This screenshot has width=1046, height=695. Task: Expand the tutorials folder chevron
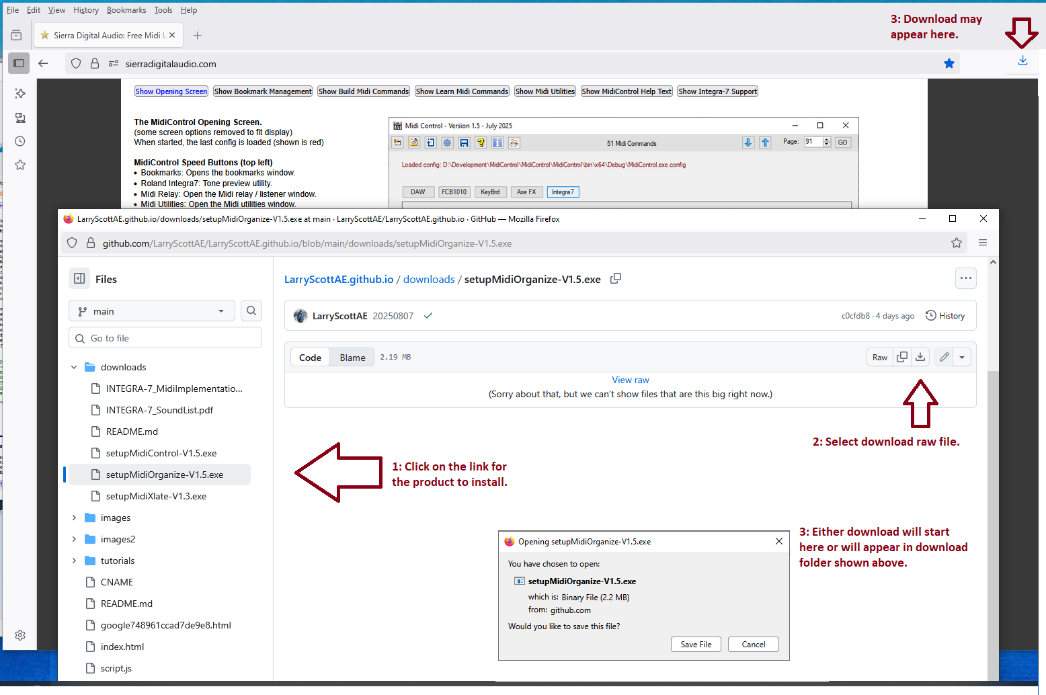[x=74, y=561]
